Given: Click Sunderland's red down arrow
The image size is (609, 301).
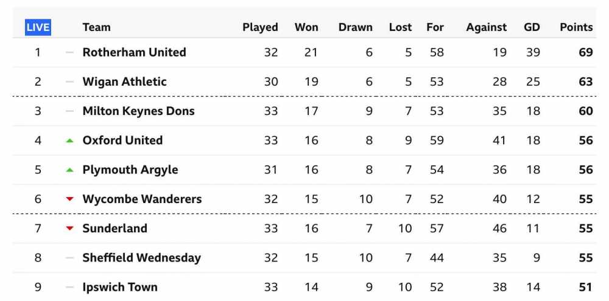Looking at the screenshot, I should 69,229.
